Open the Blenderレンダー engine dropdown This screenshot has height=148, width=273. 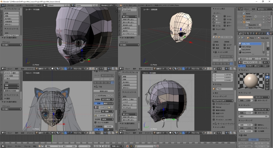(x=108, y=5)
